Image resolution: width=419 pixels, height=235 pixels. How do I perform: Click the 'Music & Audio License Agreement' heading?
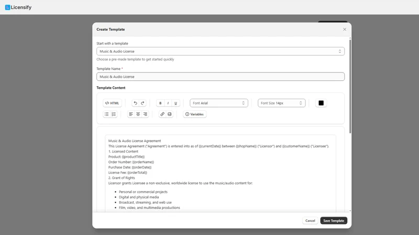coord(135,140)
